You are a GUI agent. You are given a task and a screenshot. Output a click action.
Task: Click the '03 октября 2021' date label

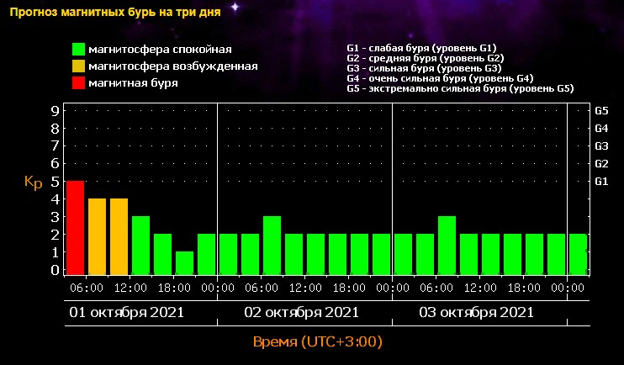pyautogui.click(x=476, y=313)
